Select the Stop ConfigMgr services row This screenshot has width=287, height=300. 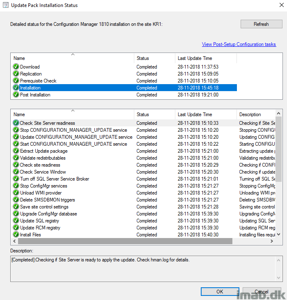point(143,186)
